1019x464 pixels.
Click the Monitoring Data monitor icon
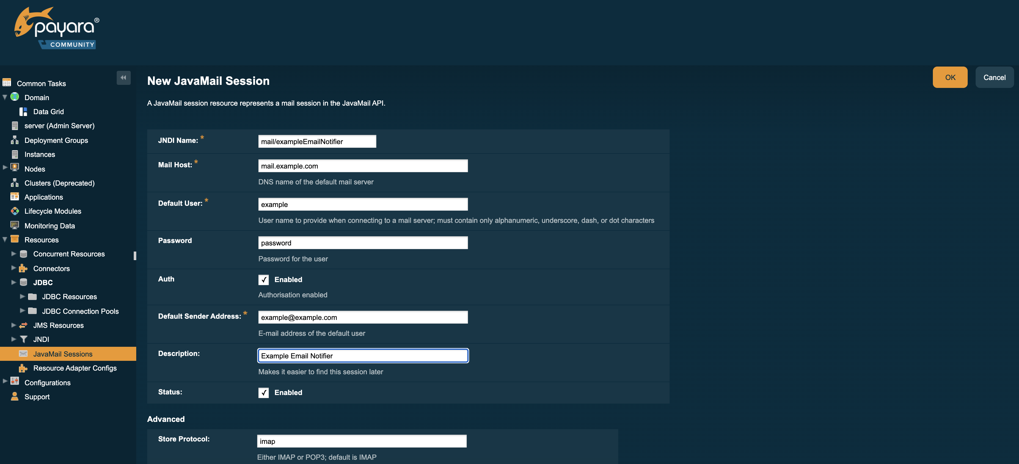tap(15, 225)
